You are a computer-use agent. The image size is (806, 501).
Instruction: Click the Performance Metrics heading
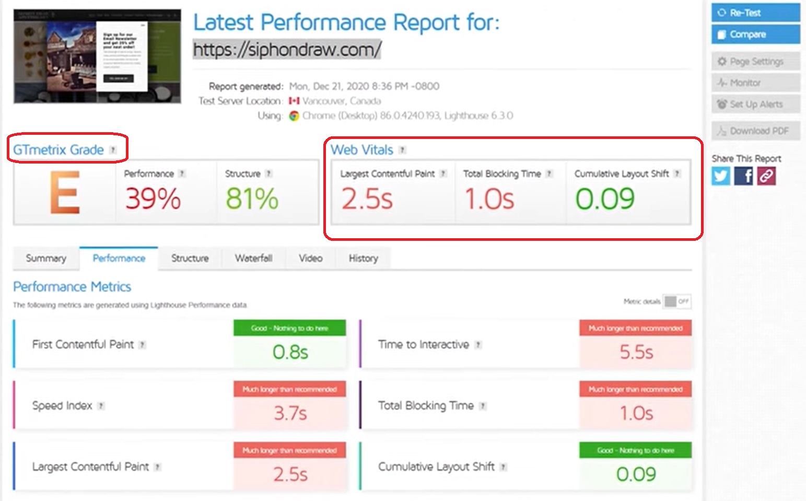72,287
